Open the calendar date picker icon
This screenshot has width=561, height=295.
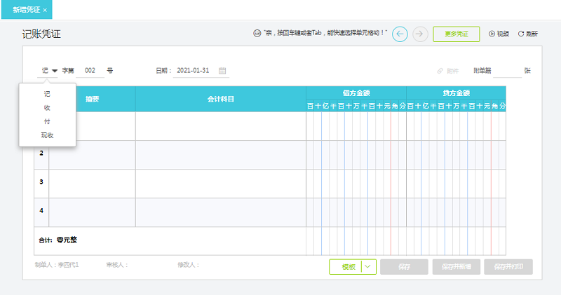point(222,71)
